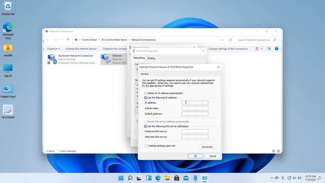
Task: Open the Microsoft Edge desktop shortcut
Action: pos(8,30)
